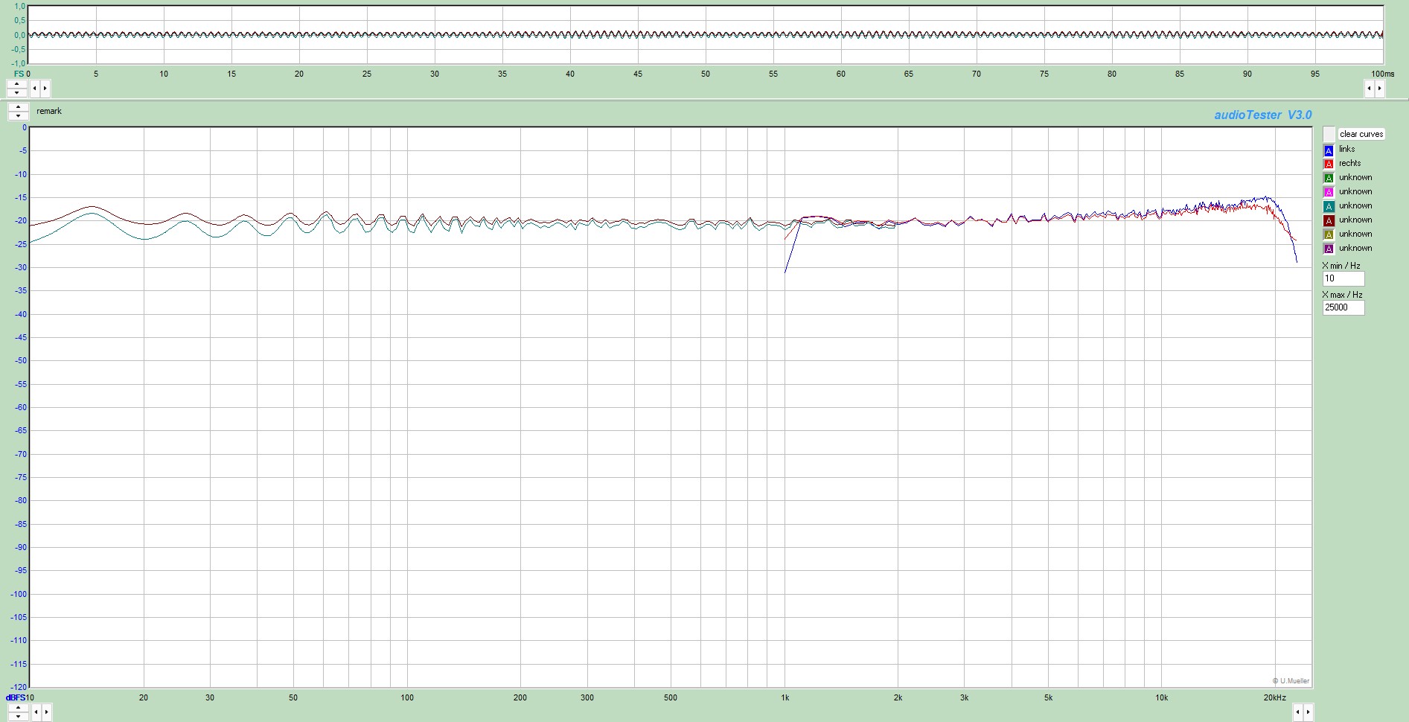This screenshot has width=1409, height=722.
Task: Click the up arrow beside the remark label
Action: 19,107
